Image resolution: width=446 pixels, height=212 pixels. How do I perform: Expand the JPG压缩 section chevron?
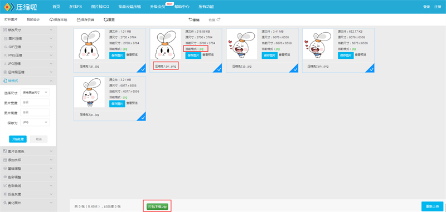click(x=51, y=64)
